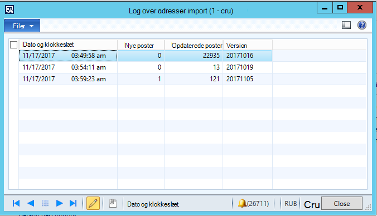Image resolution: width=377 pixels, height=216 pixels.
Task: Close the window with the red X button
Action: click(x=360, y=7)
